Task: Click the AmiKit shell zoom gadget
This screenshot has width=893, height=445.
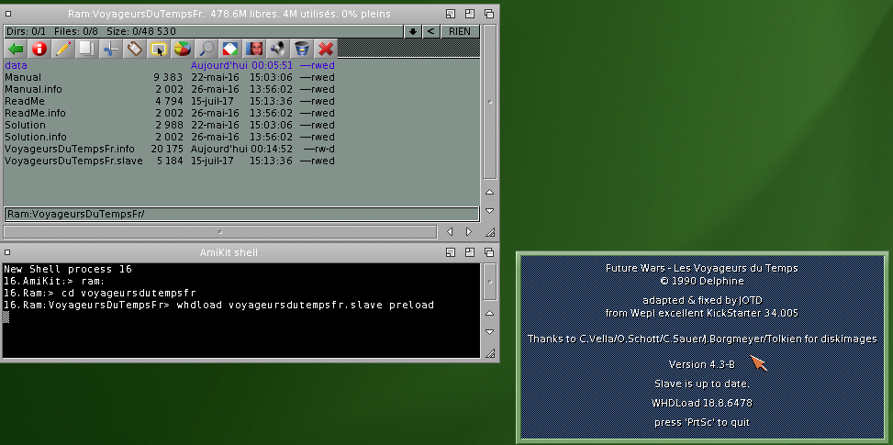Action: click(470, 252)
